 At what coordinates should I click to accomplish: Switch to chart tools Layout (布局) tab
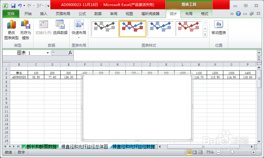189,14
